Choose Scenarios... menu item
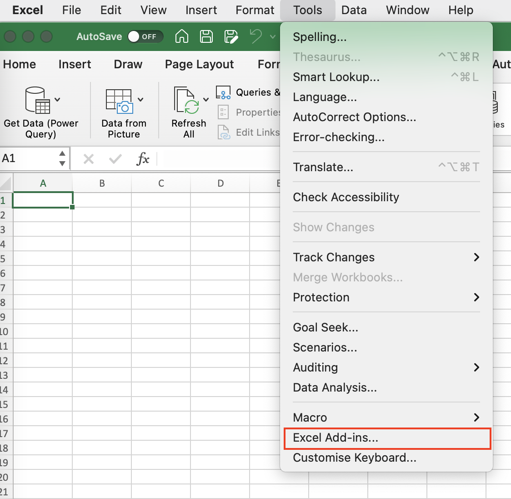Viewport: 511px width, 499px height. (386, 347)
